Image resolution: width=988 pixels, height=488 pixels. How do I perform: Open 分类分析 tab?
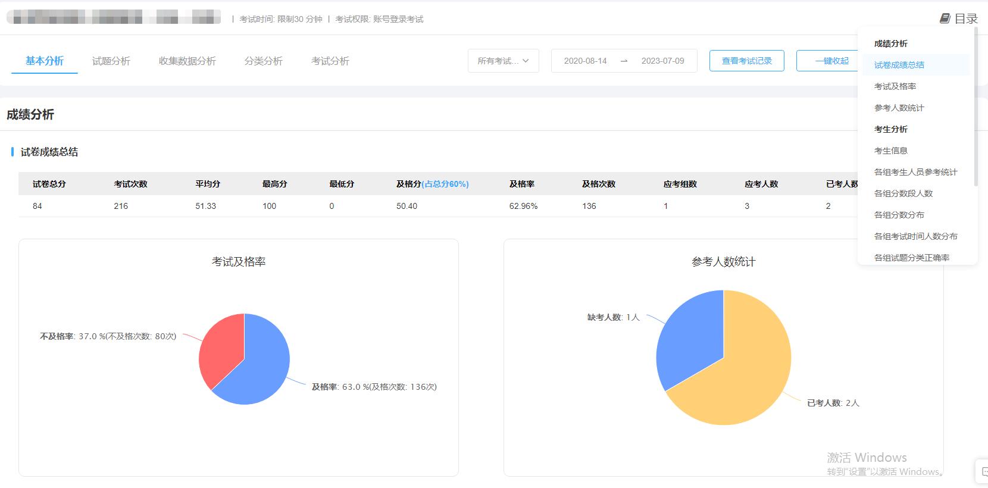[x=264, y=61]
